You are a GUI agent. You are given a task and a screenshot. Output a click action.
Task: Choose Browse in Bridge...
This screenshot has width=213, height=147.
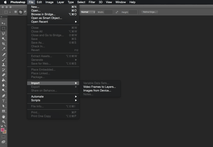[x=53, y=14]
